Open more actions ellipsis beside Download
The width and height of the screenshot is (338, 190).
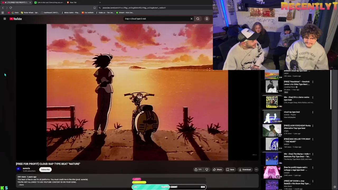[256, 169]
